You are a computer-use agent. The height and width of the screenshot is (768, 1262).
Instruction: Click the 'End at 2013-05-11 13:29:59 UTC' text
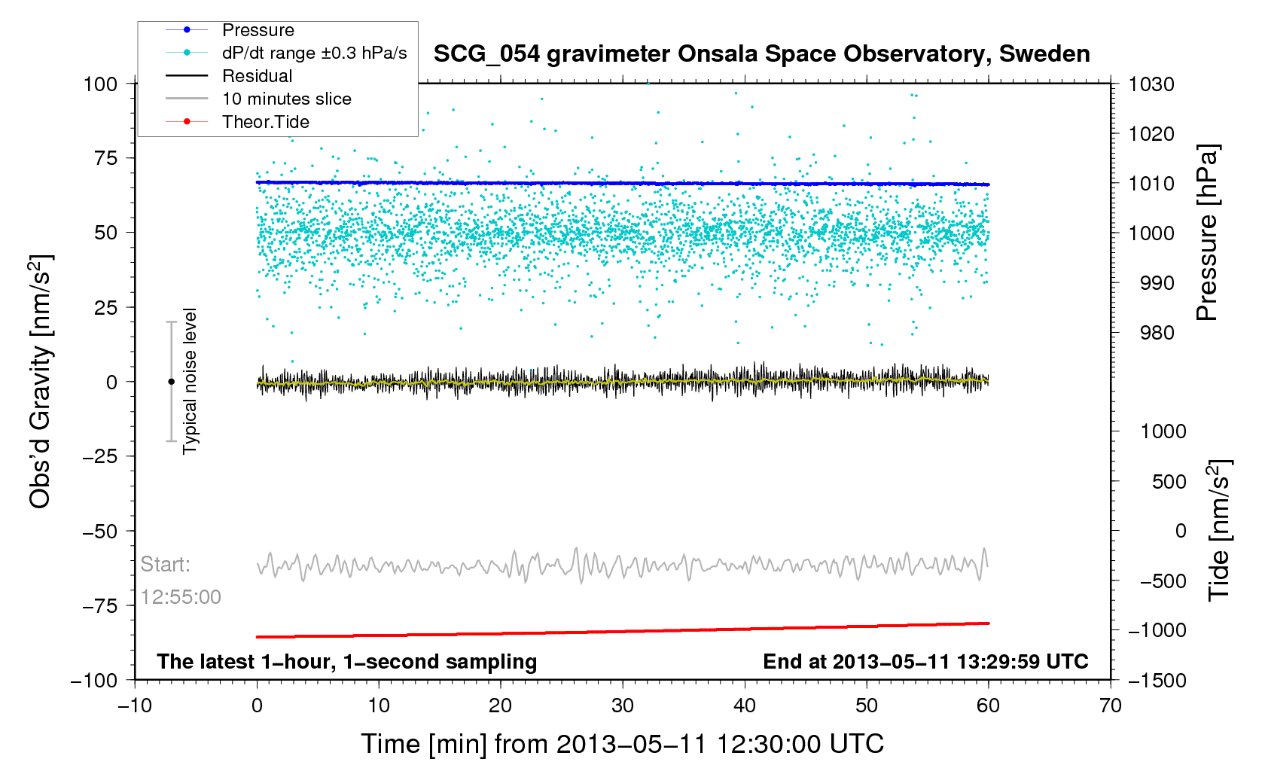coord(925,662)
